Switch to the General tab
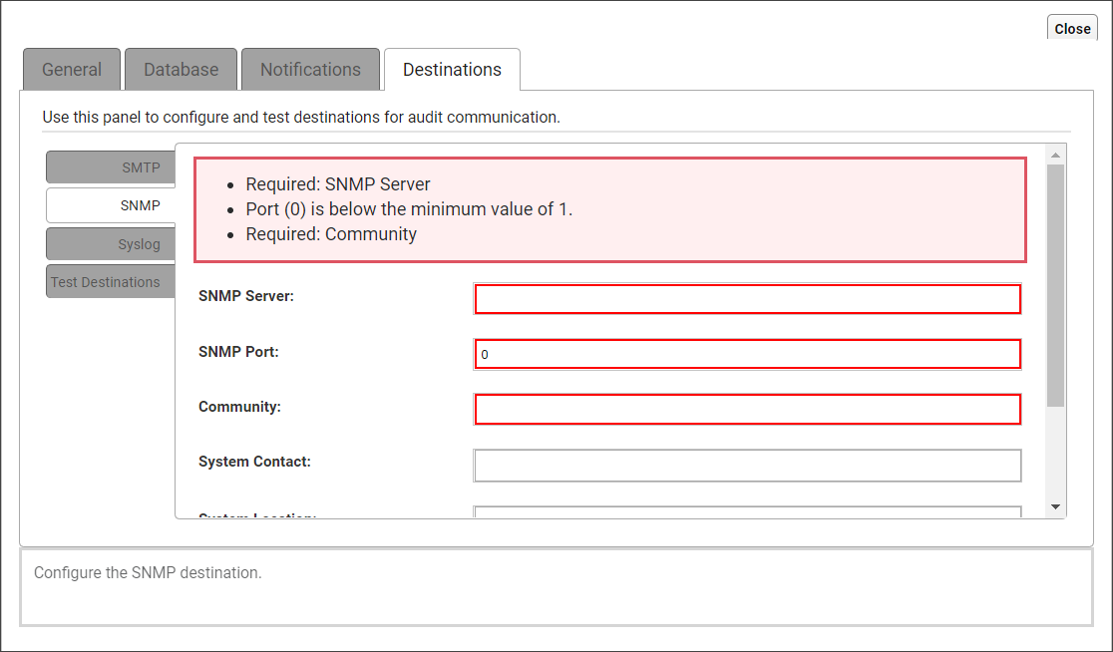 tap(72, 70)
